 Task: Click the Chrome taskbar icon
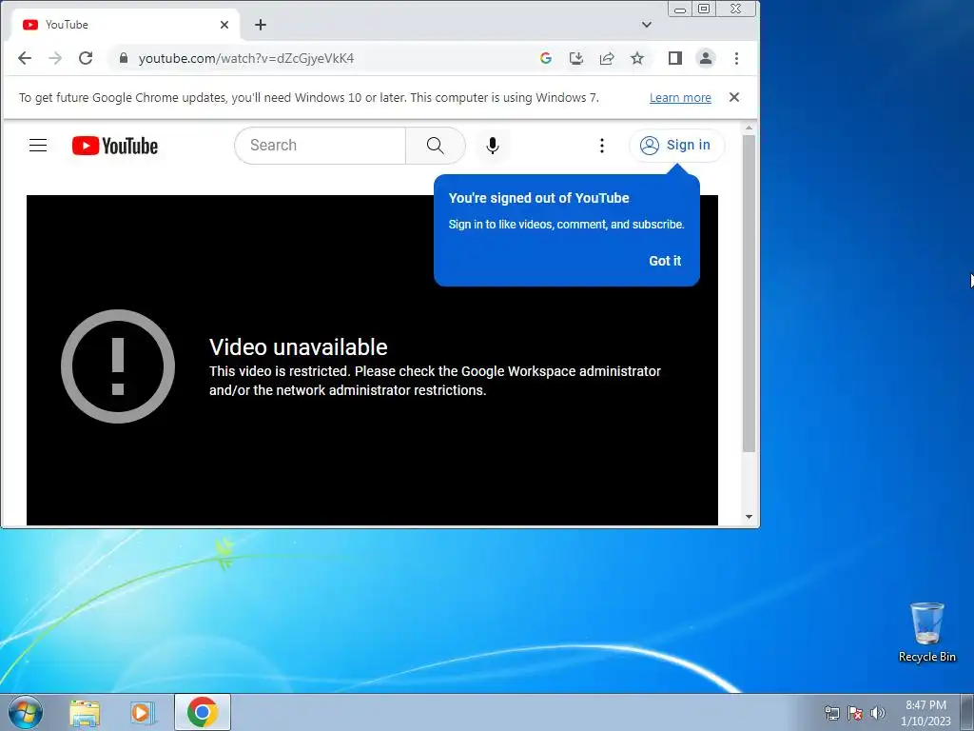(x=203, y=712)
